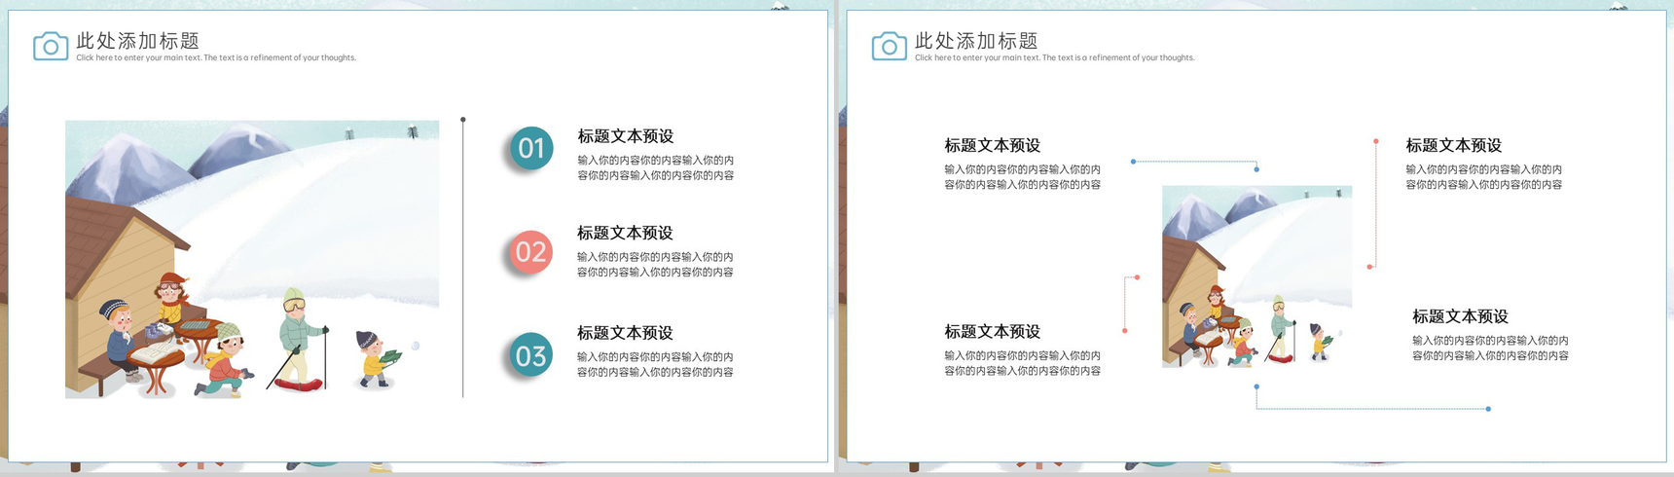
Task: Click the camera icon on right slide
Action: click(x=889, y=46)
